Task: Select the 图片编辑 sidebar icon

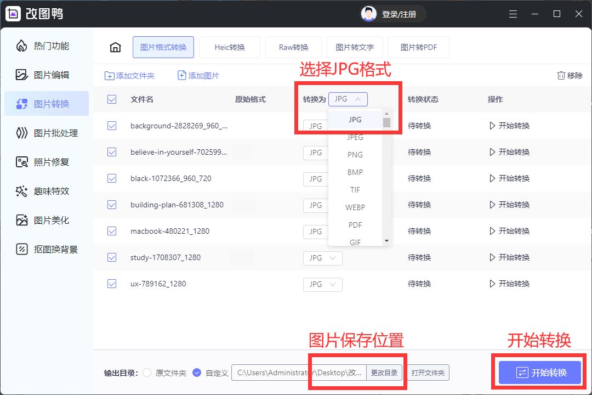Action: (47, 75)
